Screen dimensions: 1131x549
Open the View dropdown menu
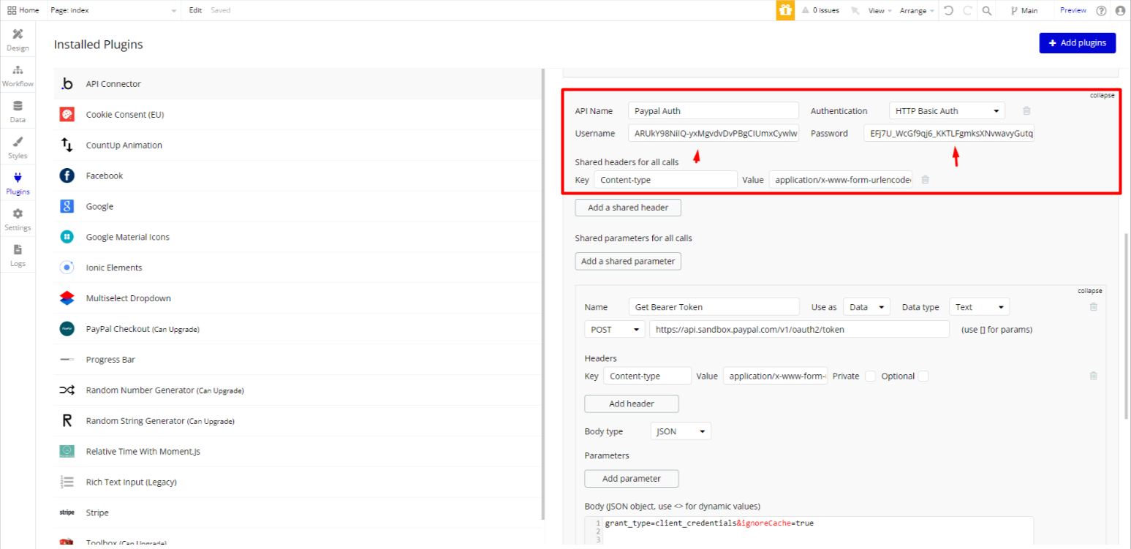[x=880, y=11]
